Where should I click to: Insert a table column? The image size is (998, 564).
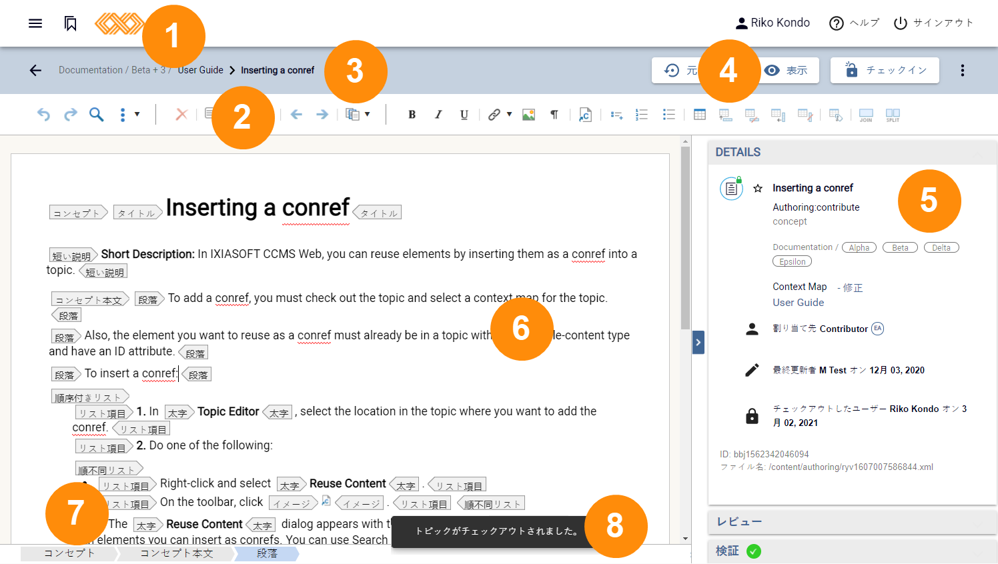(778, 115)
